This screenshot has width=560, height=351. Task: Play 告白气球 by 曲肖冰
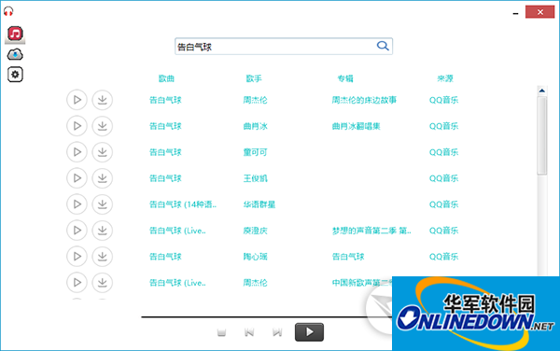pyautogui.click(x=77, y=126)
